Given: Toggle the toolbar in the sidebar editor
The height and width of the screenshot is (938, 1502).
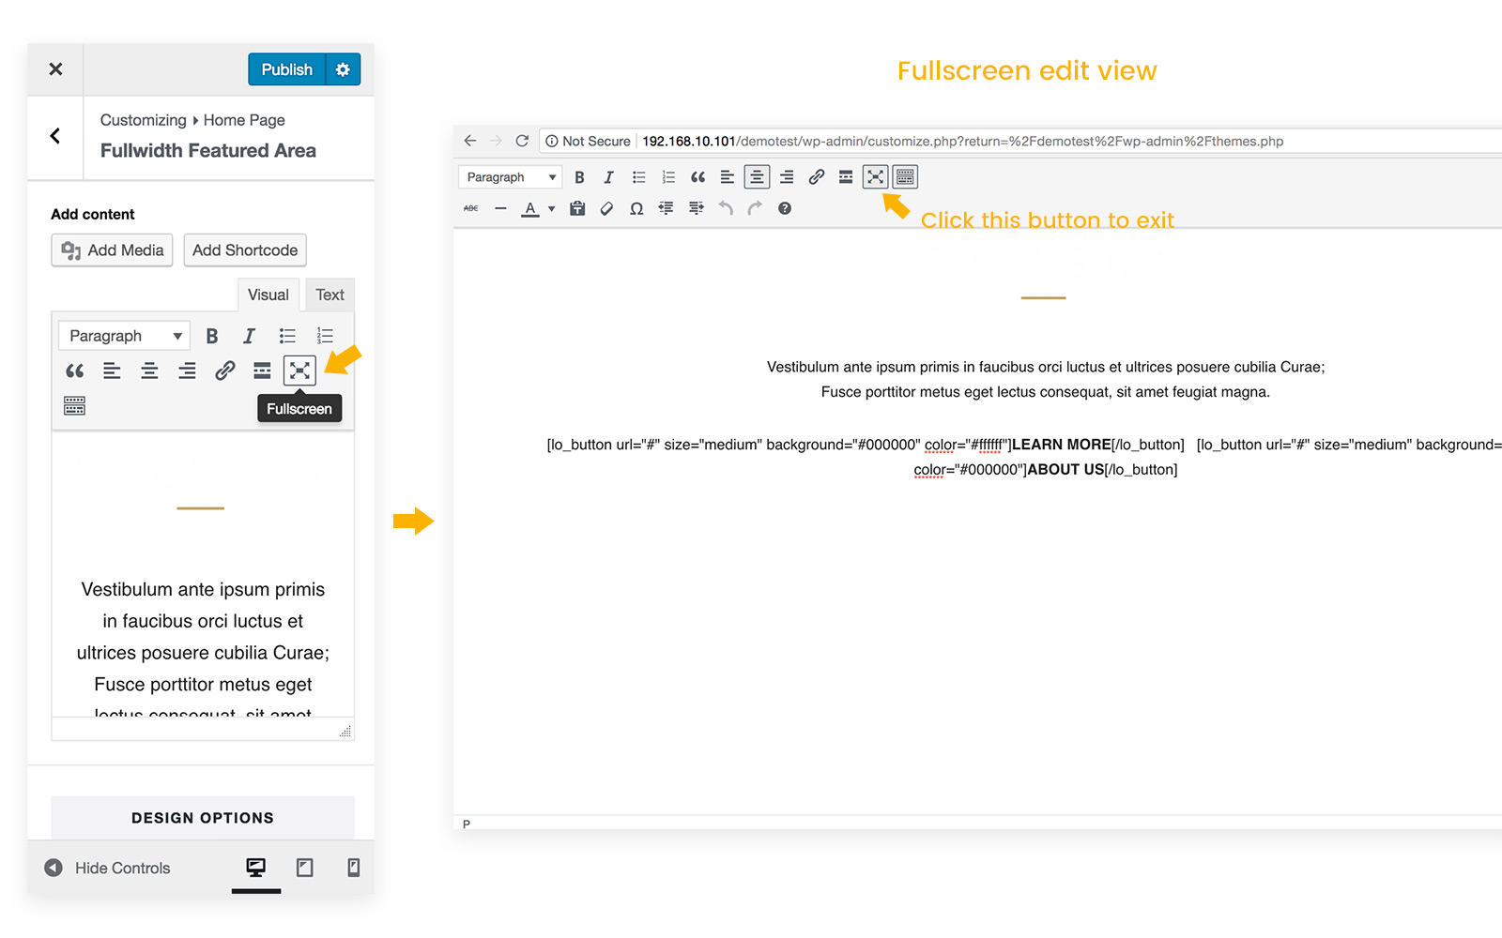Looking at the screenshot, I should click(74, 406).
